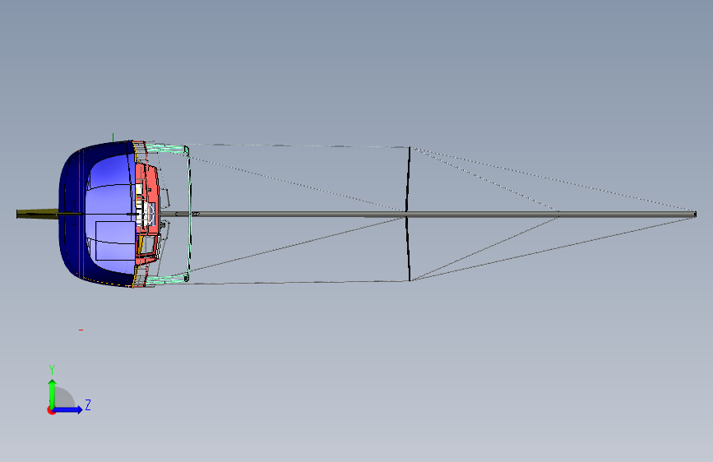Click the blue Z axis arrow of triad
The width and height of the screenshot is (713, 462).
[68, 409]
